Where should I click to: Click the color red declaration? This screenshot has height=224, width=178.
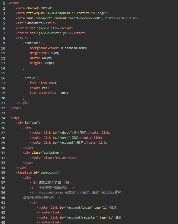(x=40, y=88)
